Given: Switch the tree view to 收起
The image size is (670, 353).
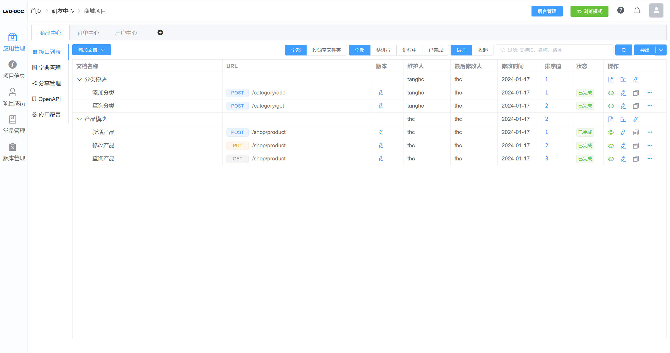Looking at the screenshot, I should point(483,50).
